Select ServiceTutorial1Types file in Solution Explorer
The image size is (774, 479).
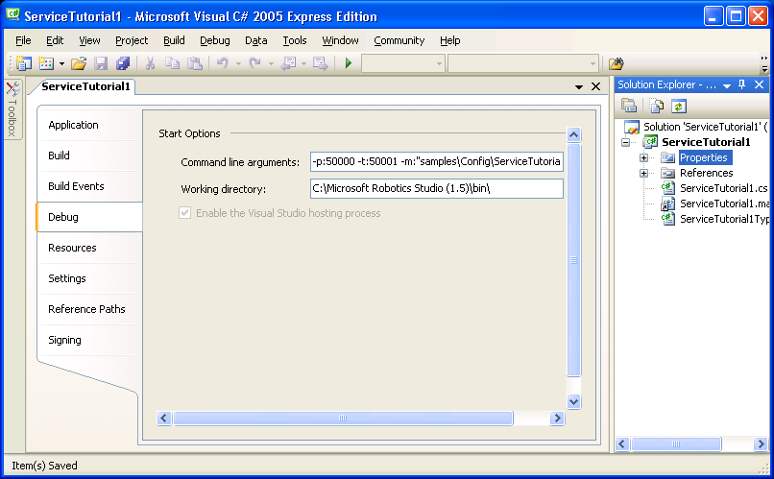click(724, 219)
